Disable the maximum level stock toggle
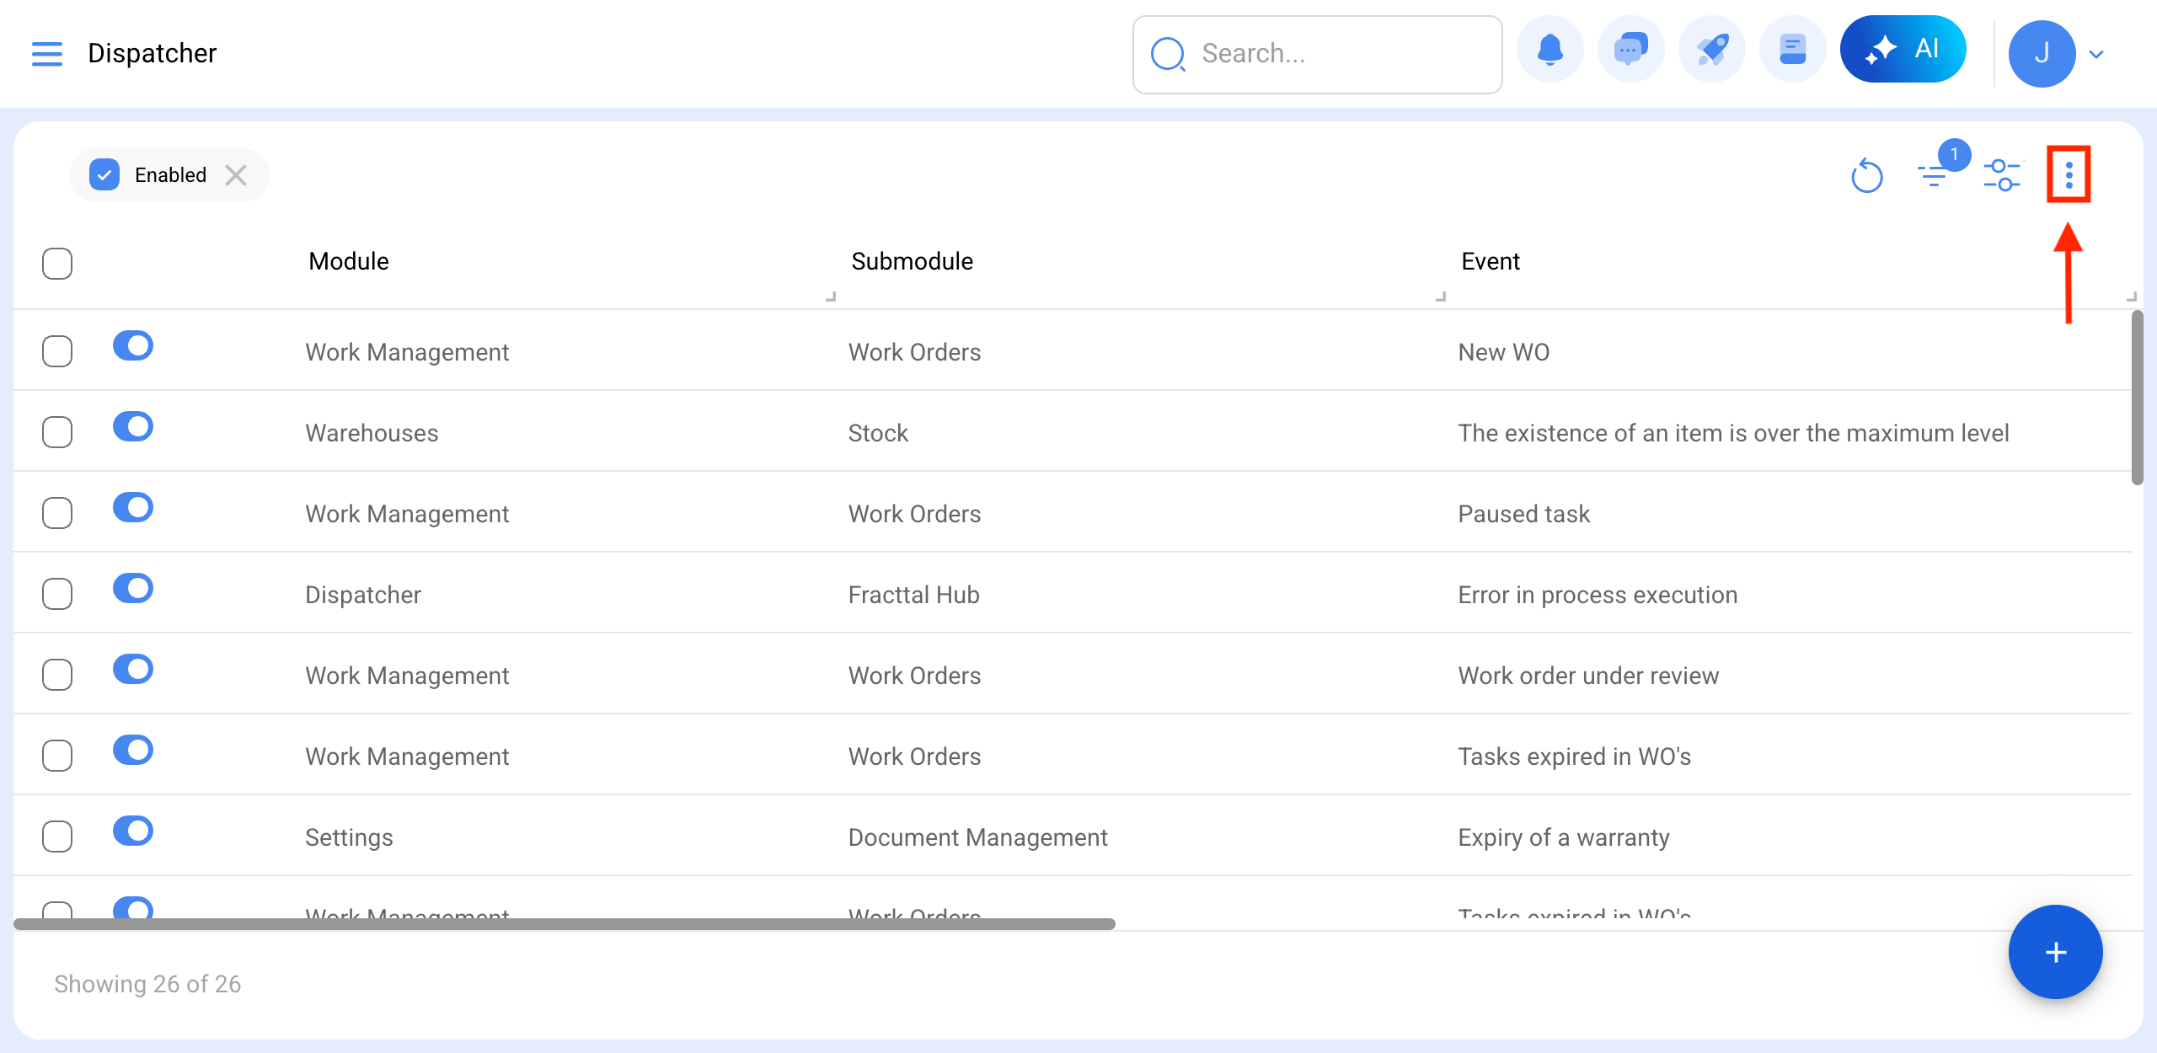 coord(133,426)
